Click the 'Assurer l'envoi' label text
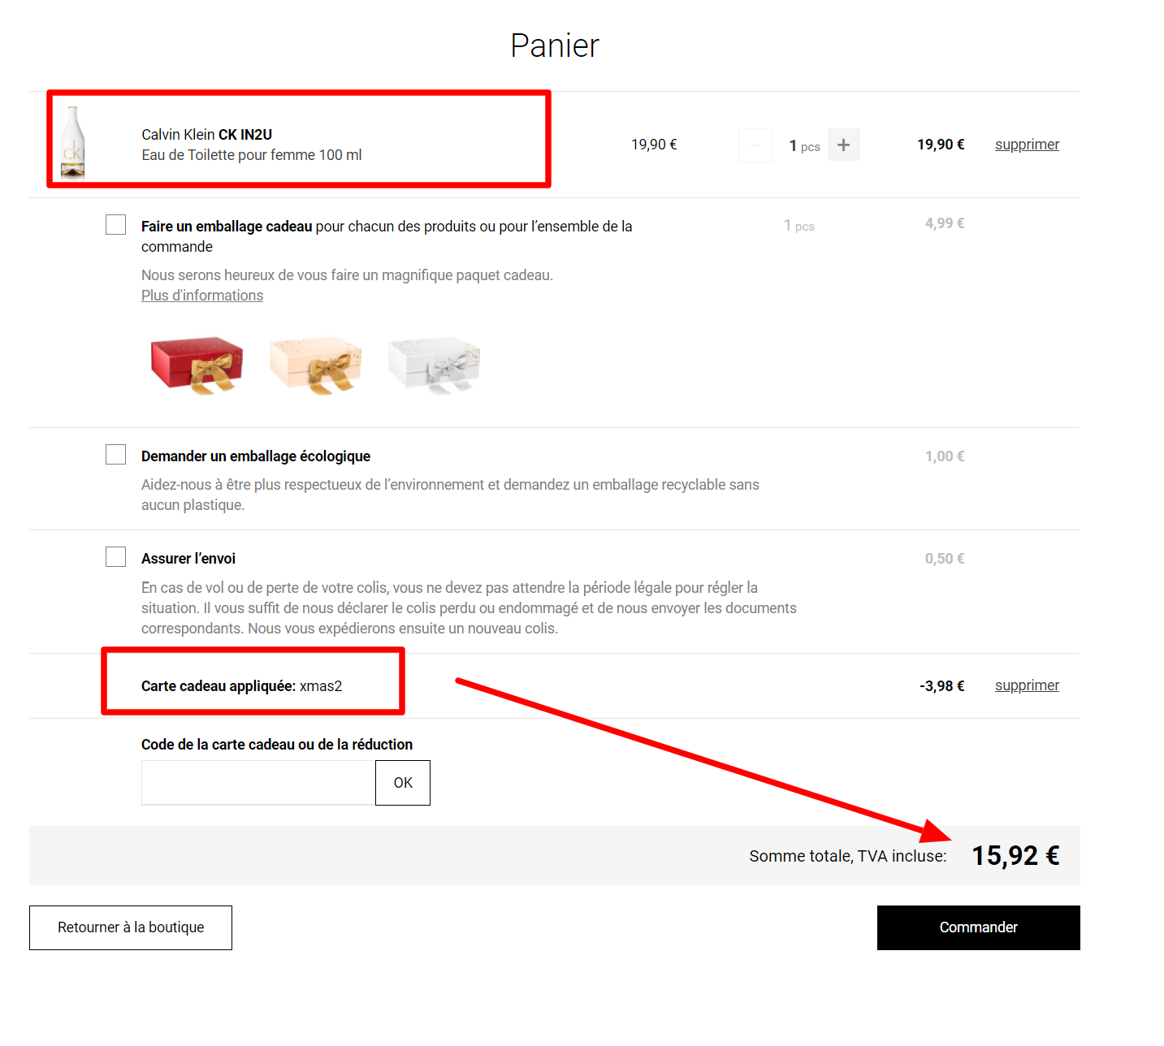This screenshot has width=1164, height=1046. 188,559
